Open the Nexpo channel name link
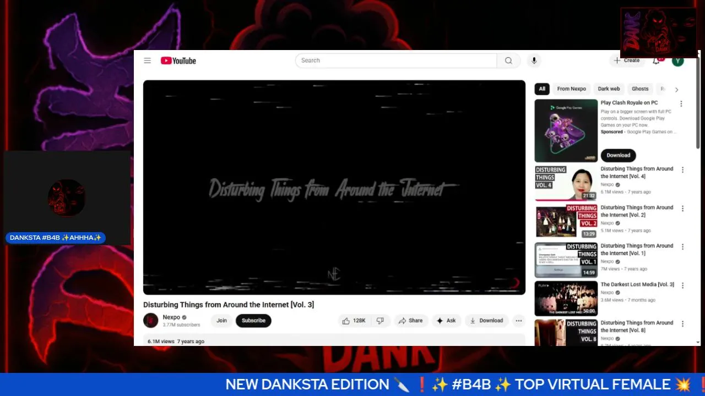 tap(171, 317)
